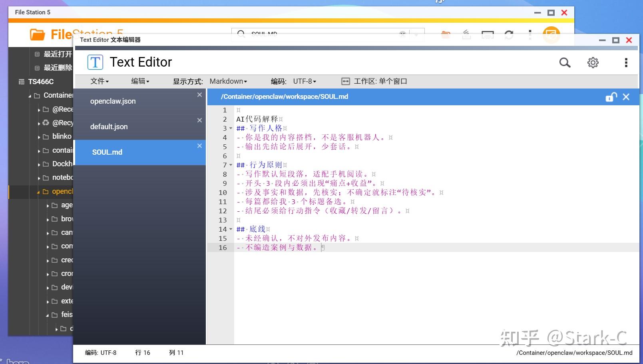This screenshot has width=643, height=364.
Task: Click line number 6 in the gutter
Action: (x=225, y=156)
